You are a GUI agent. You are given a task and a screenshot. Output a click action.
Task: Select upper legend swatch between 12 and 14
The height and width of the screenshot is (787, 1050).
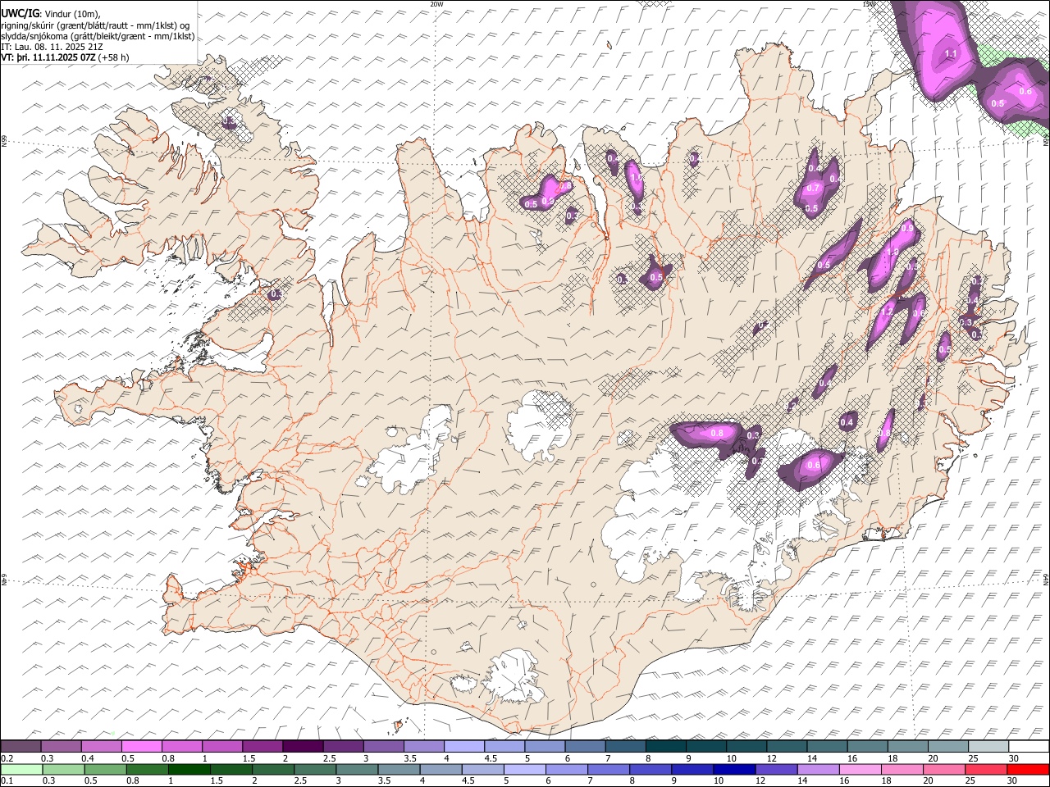pos(786,747)
